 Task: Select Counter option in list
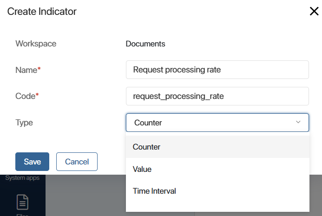tap(217, 147)
